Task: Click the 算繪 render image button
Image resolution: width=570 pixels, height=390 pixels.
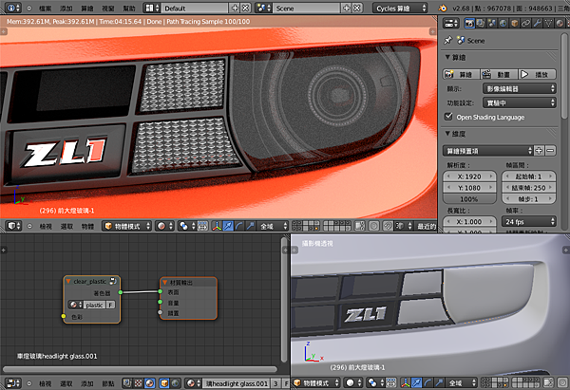Action: pyautogui.click(x=462, y=74)
